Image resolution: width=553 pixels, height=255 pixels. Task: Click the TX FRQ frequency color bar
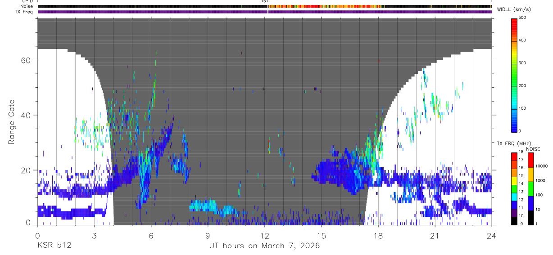(x=515, y=188)
